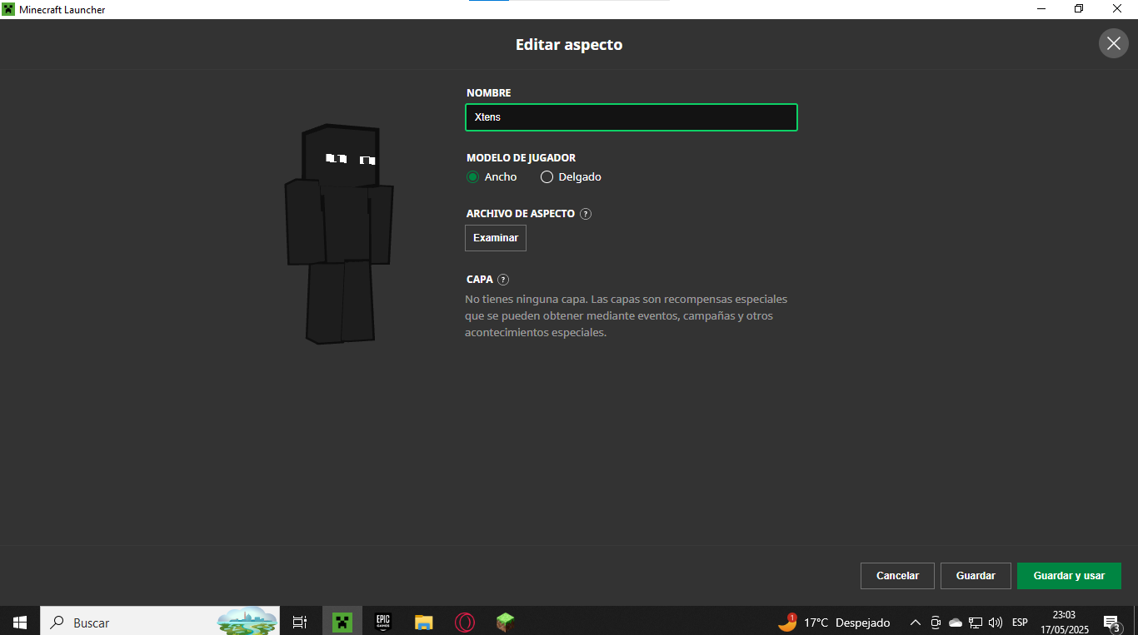This screenshot has width=1138, height=635.
Task: Open the ESP input language selector
Action: point(1020,623)
